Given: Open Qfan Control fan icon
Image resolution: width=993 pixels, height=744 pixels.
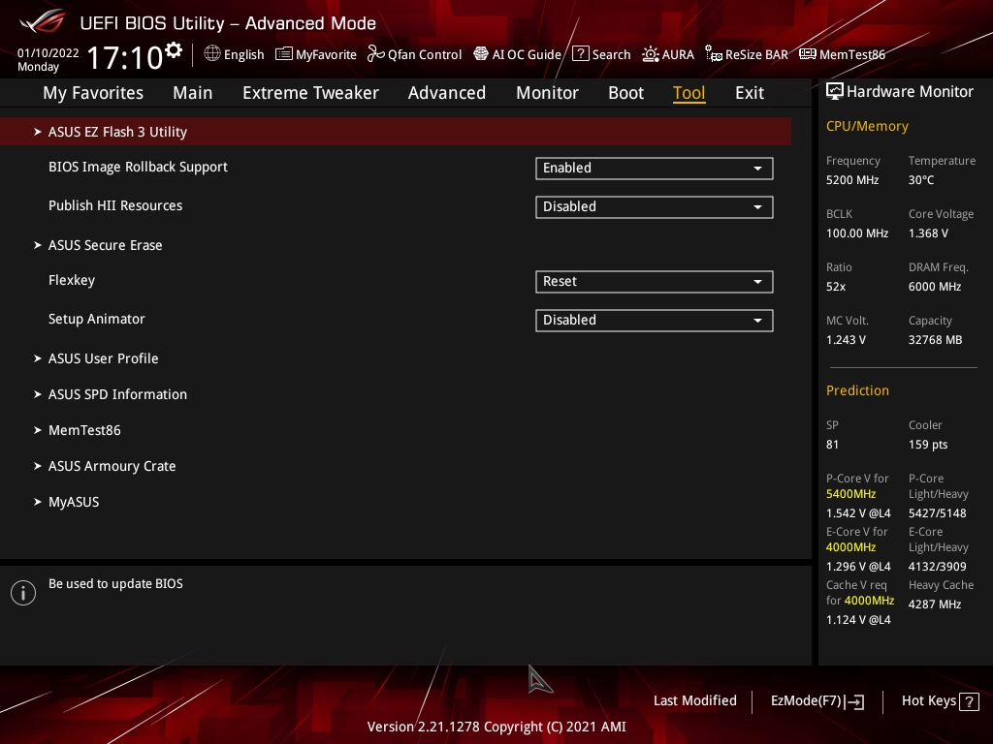Looking at the screenshot, I should (x=376, y=54).
